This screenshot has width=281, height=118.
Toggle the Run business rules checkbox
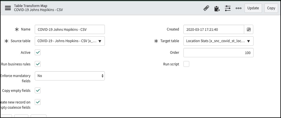pos(38,64)
